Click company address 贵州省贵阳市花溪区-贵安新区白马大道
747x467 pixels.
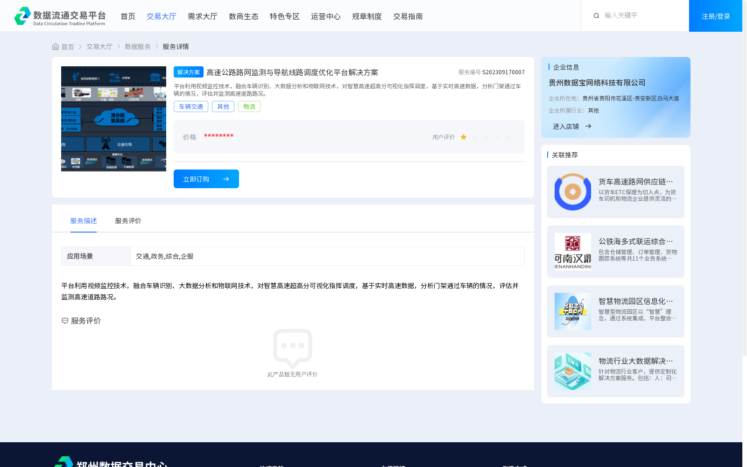click(x=631, y=99)
